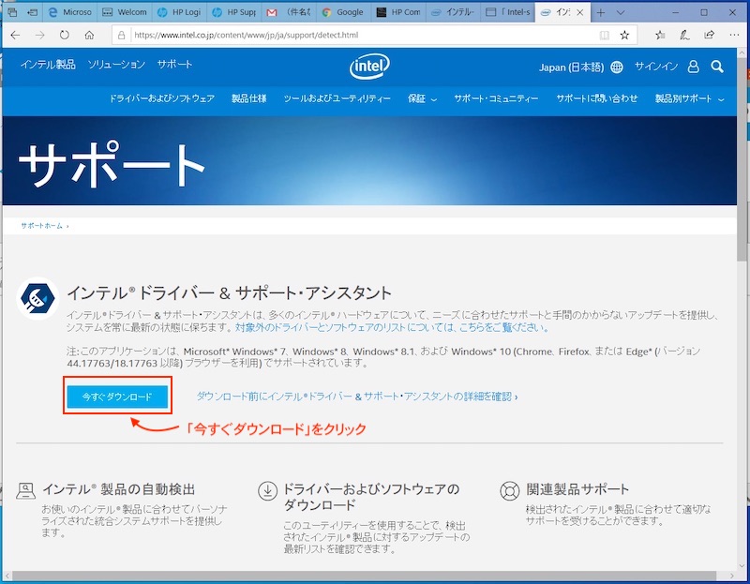Image resolution: width=750 pixels, height=584 pixels.
Task: Show tab previews chevron
Action: pos(621,12)
